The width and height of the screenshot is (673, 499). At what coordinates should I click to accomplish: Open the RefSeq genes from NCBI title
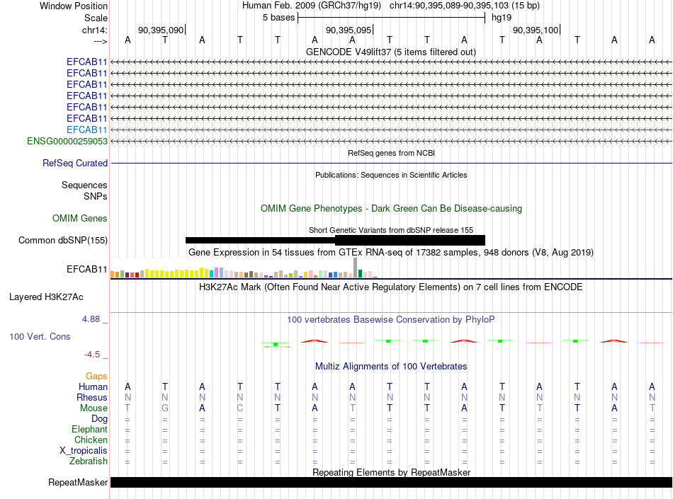[x=391, y=153]
